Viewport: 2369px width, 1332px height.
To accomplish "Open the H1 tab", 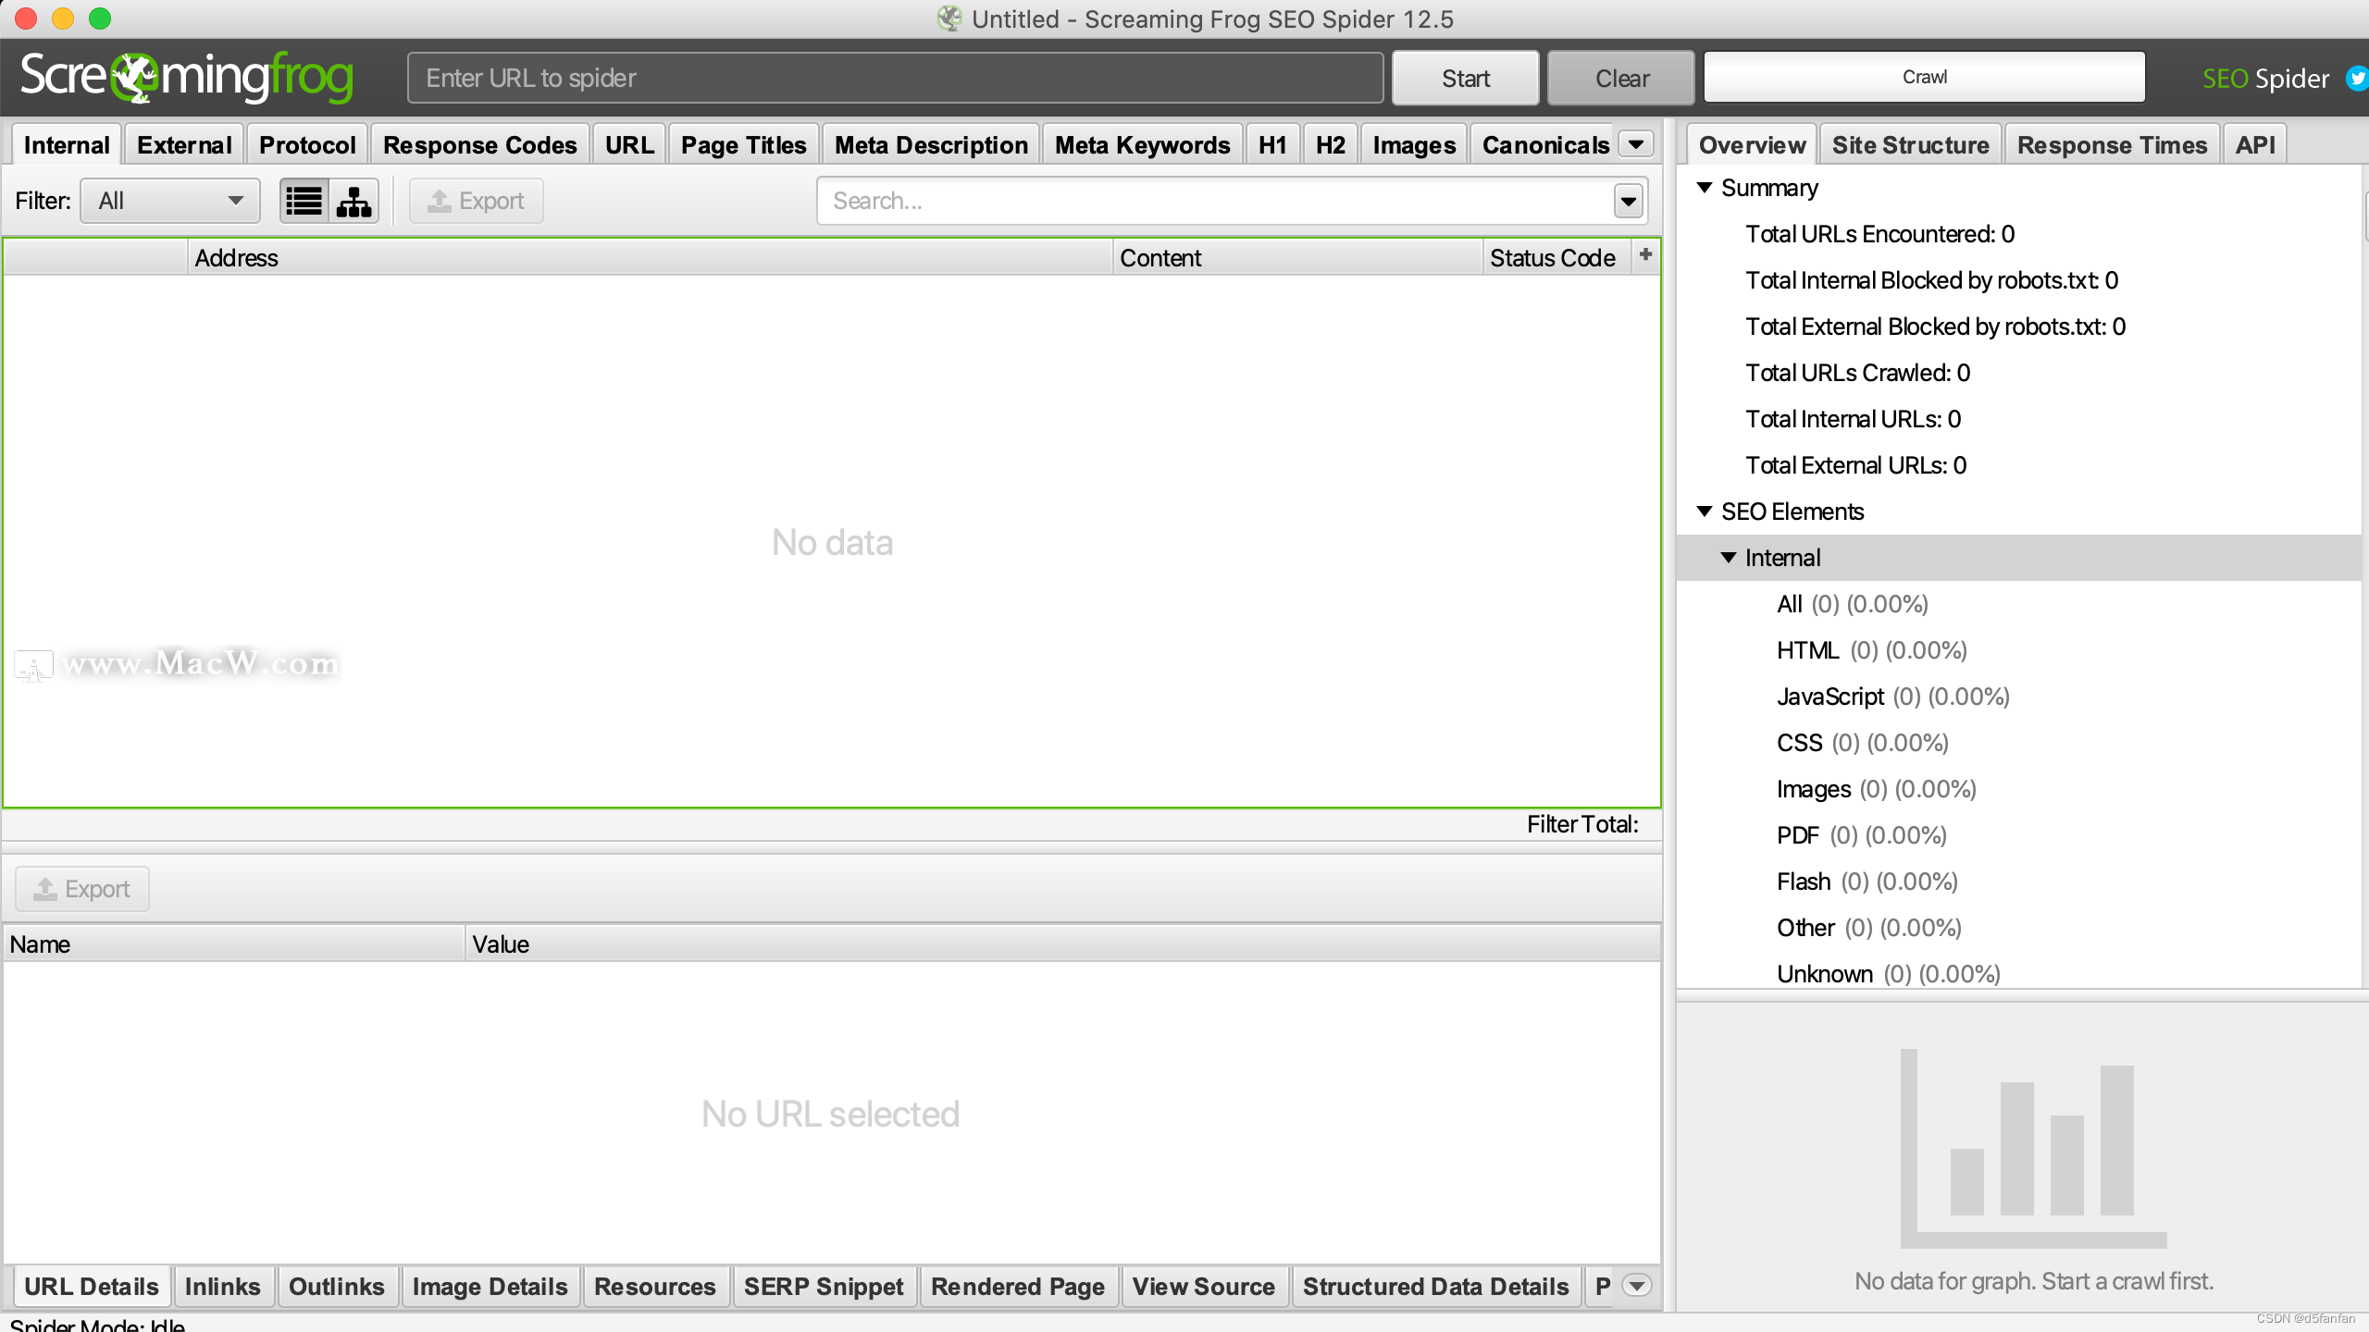I will 1272,145.
